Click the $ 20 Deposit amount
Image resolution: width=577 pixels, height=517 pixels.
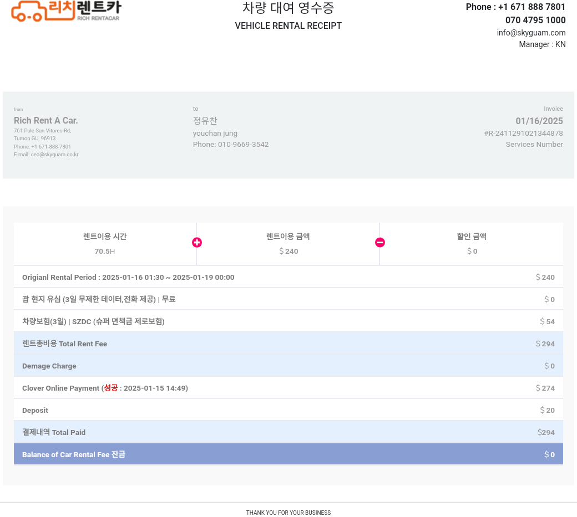coord(547,411)
